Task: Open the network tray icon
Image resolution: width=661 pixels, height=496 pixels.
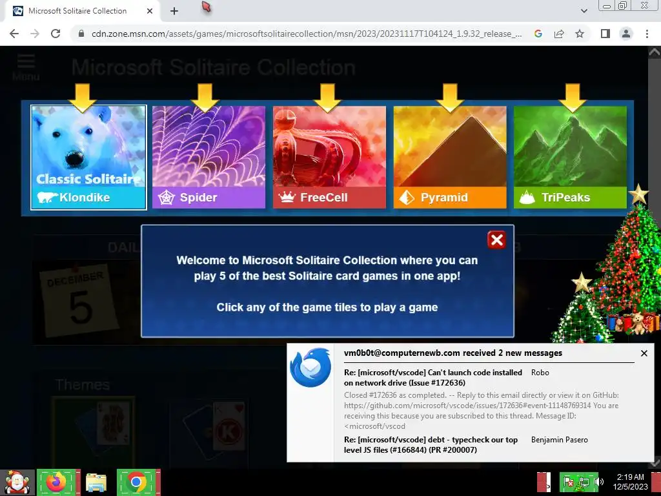Action: click(x=584, y=482)
